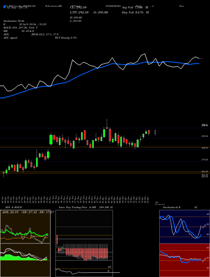Click the blue 12-day SMA legend square
Image resolution: width=210 pixels, height=277 pixels.
(x=5, y=7)
